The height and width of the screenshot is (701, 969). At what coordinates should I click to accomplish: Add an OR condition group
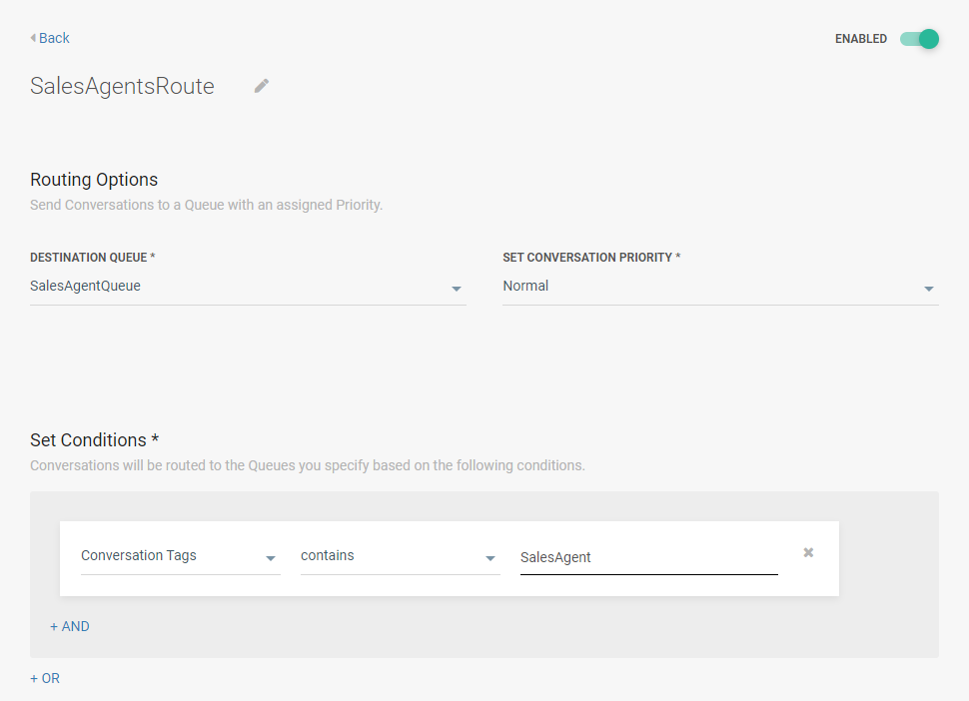45,678
